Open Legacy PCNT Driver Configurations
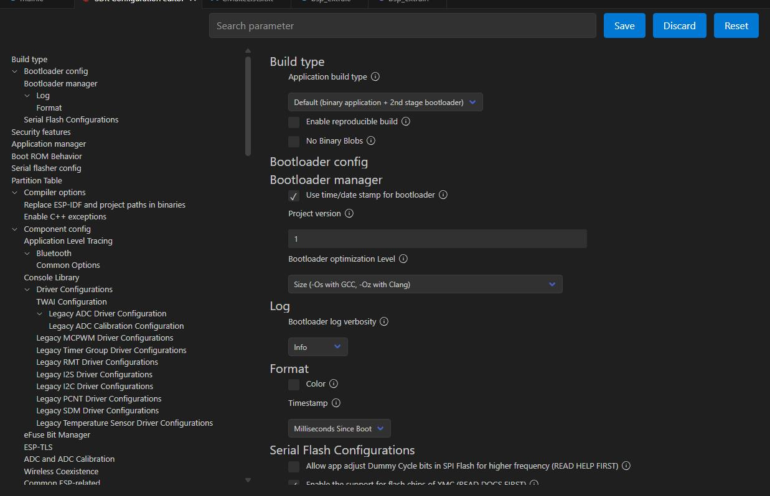This screenshot has height=496, width=770. point(99,398)
